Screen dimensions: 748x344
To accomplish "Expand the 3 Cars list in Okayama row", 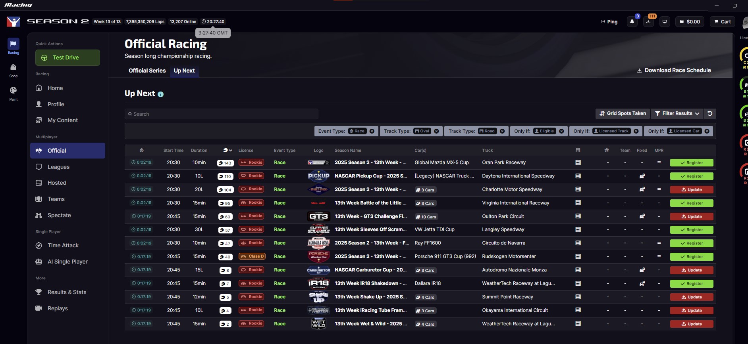I will point(425,311).
